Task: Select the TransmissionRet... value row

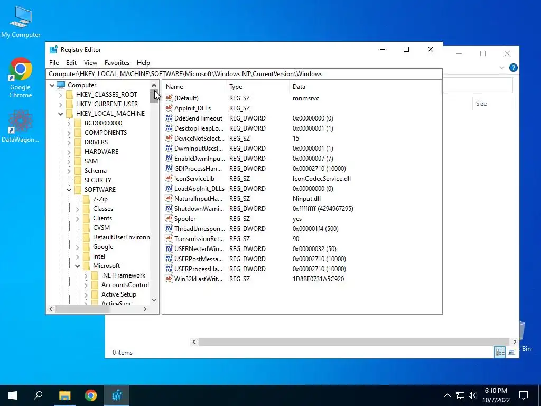Action: pyautogui.click(x=302, y=238)
